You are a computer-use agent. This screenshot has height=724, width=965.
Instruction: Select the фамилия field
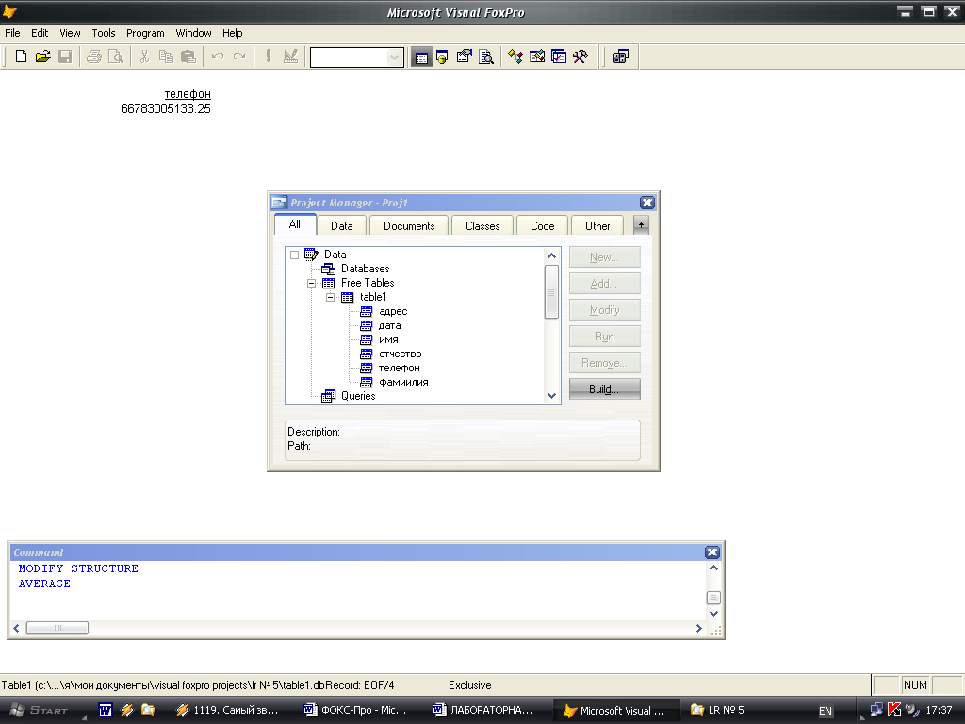pyautogui.click(x=403, y=383)
